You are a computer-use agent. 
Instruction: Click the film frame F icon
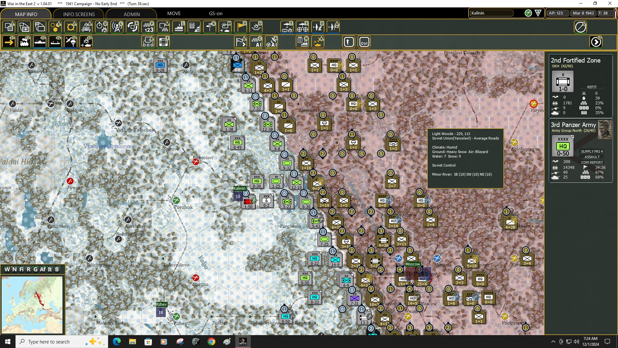(x=164, y=42)
